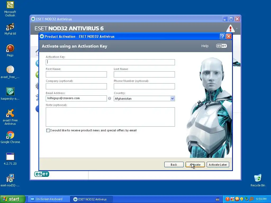Click the Safely Remove Hardware tray icon
Screen dimensions: 271x203
tap(246, 199)
